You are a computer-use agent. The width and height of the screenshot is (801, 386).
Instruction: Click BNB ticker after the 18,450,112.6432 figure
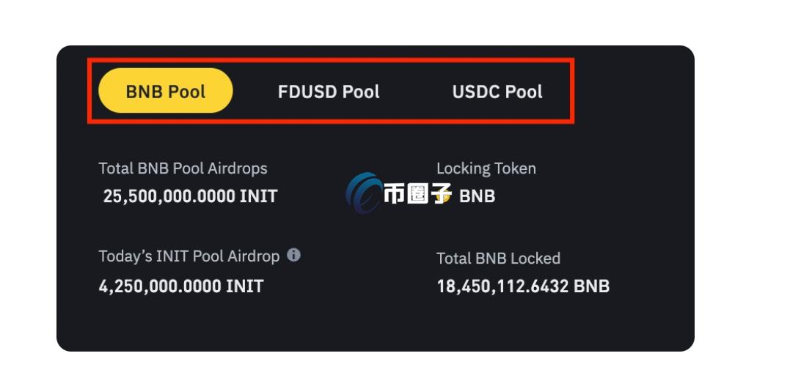(x=591, y=286)
